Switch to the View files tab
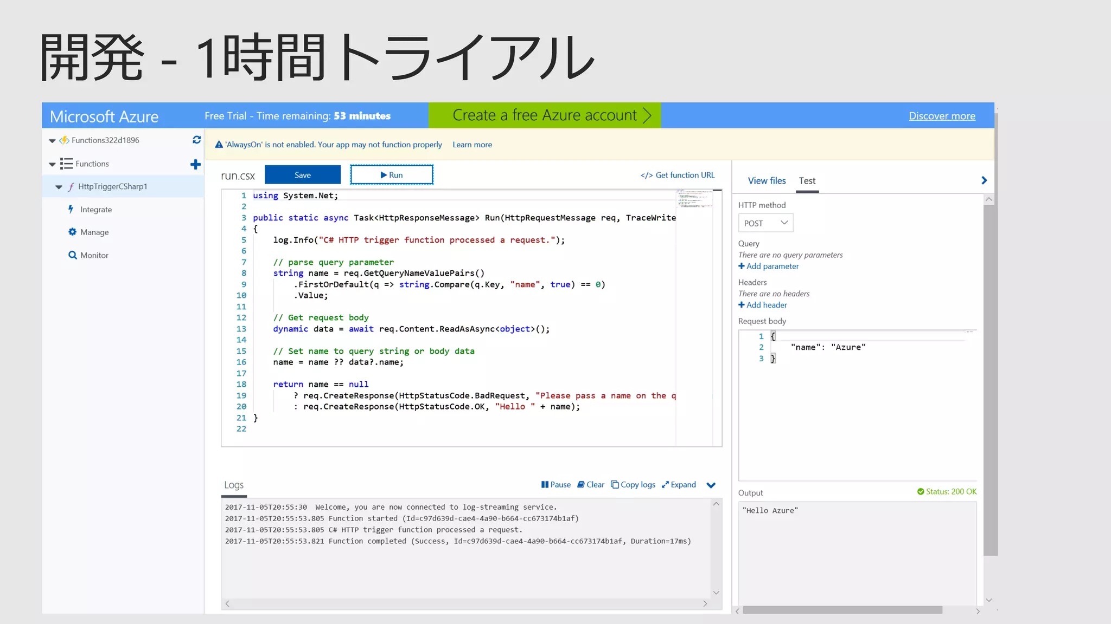The image size is (1111, 624). tap(767, 181)
